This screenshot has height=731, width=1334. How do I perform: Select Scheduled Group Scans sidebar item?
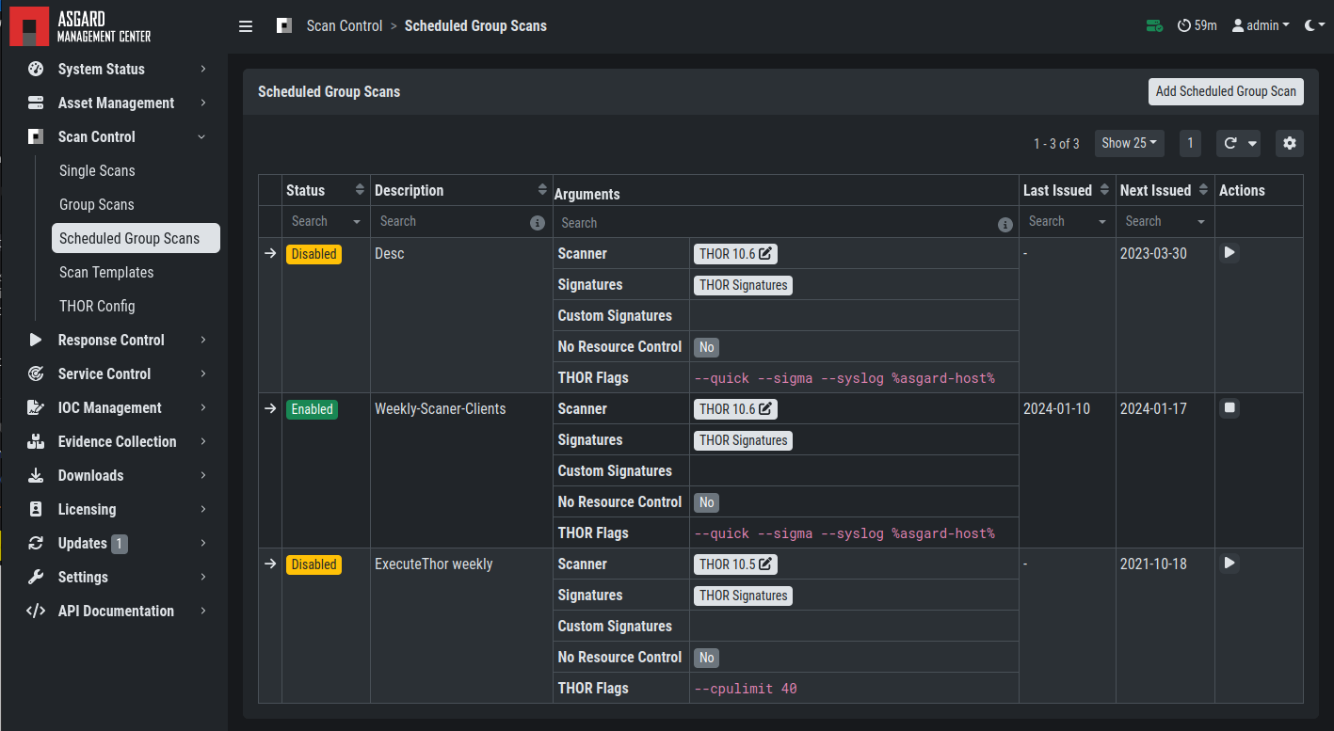[x=136, y=238]
